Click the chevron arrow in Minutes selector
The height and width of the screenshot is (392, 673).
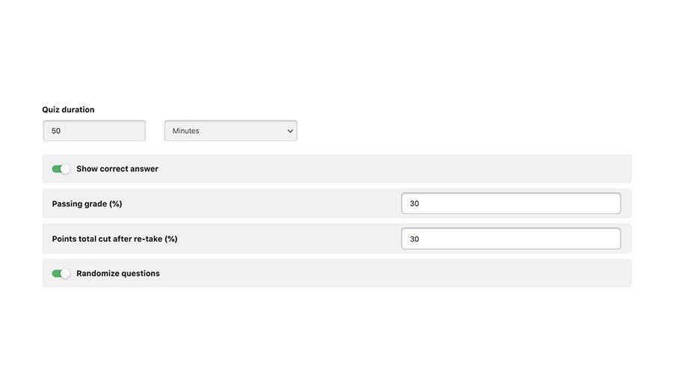[290, 131]
